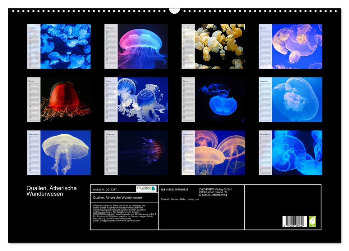Click the www.calvendo.com website text

coord(130,221)
